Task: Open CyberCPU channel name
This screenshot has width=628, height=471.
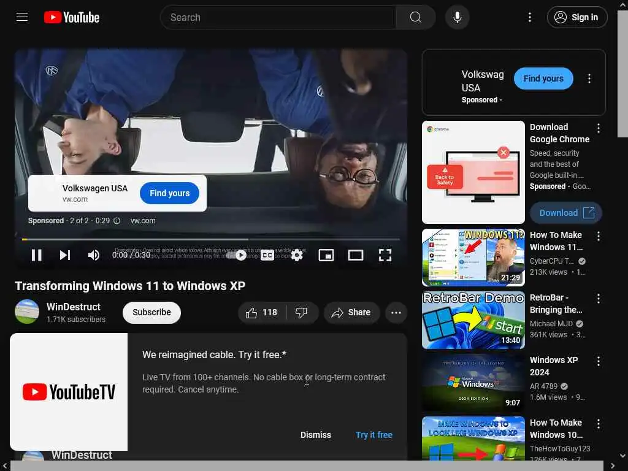Action: [551, 261]
